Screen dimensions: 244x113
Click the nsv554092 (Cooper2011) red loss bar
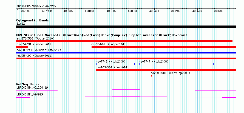pyautogui.click(x=126, y=58)
